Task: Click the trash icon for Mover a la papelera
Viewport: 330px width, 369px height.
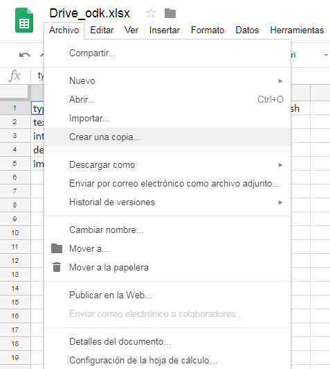Action: [57, 267]
